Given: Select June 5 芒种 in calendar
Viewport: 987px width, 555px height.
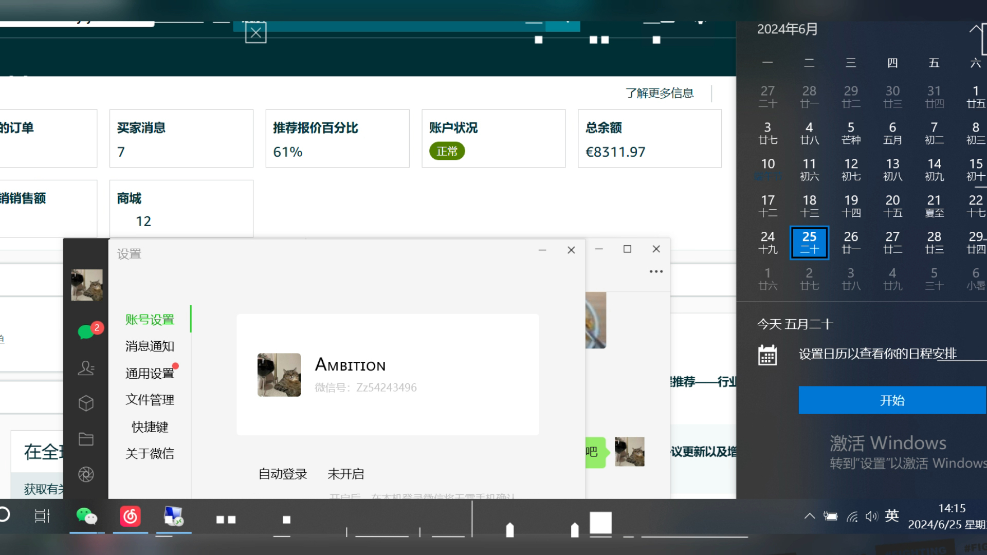Looking at the screenshot, I should (851, 133).
